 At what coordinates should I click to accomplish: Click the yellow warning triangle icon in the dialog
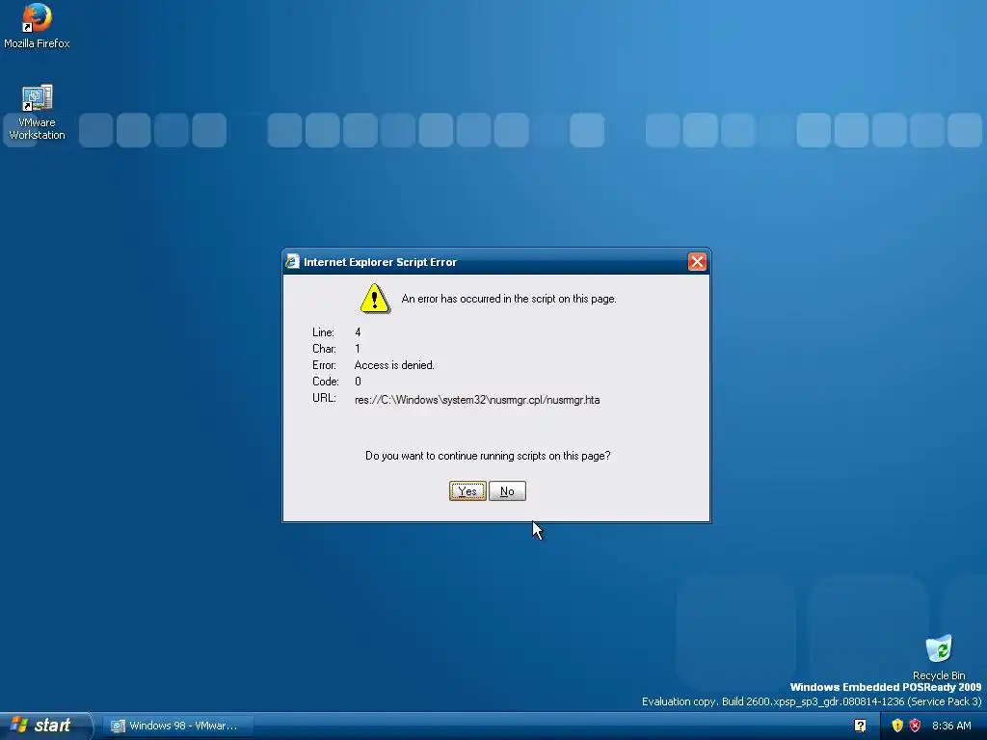375,299
